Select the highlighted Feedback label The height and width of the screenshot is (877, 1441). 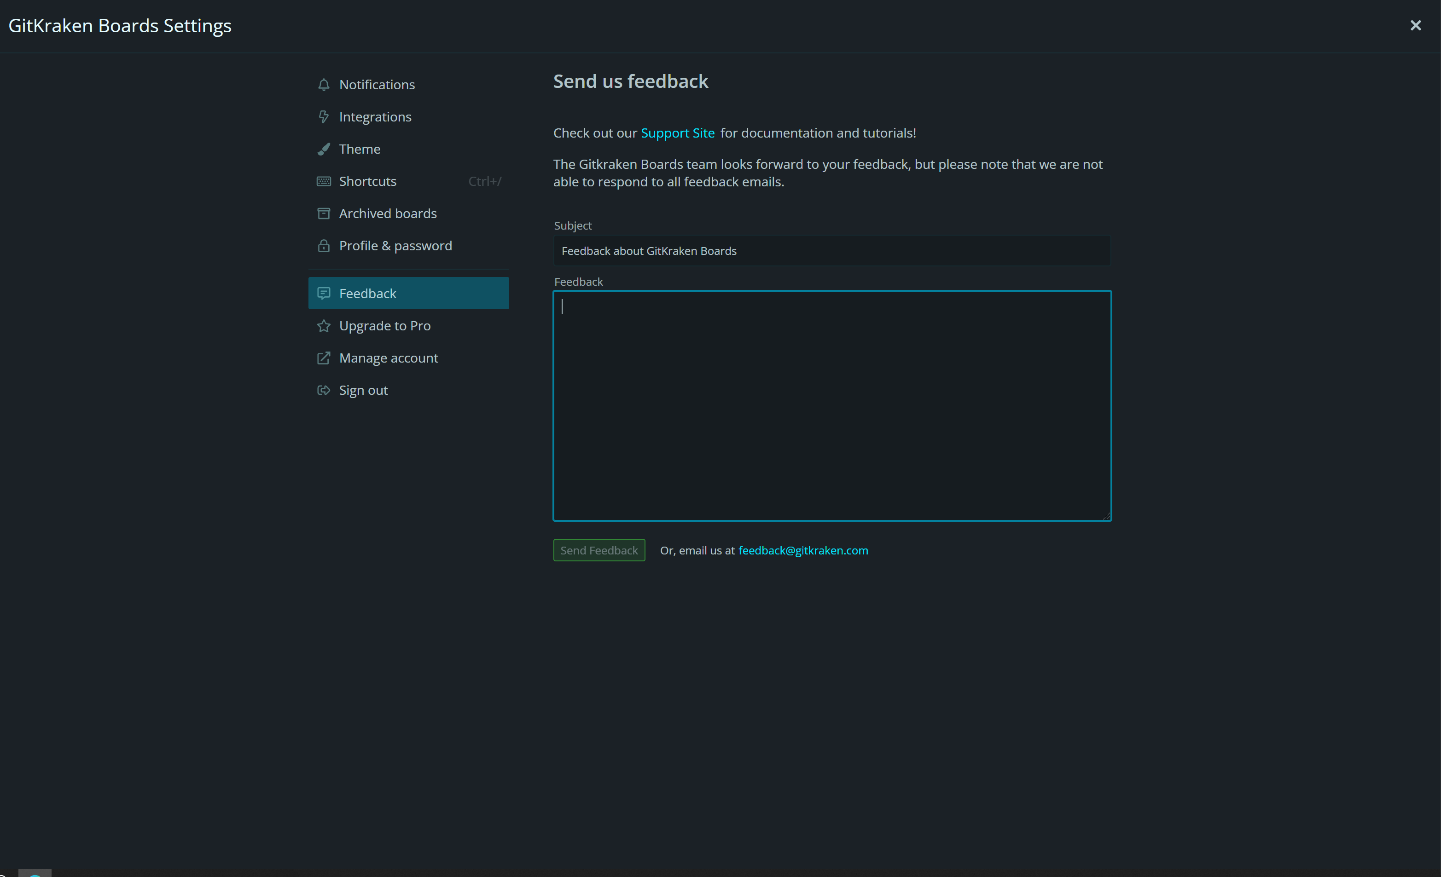click(368, 294)
